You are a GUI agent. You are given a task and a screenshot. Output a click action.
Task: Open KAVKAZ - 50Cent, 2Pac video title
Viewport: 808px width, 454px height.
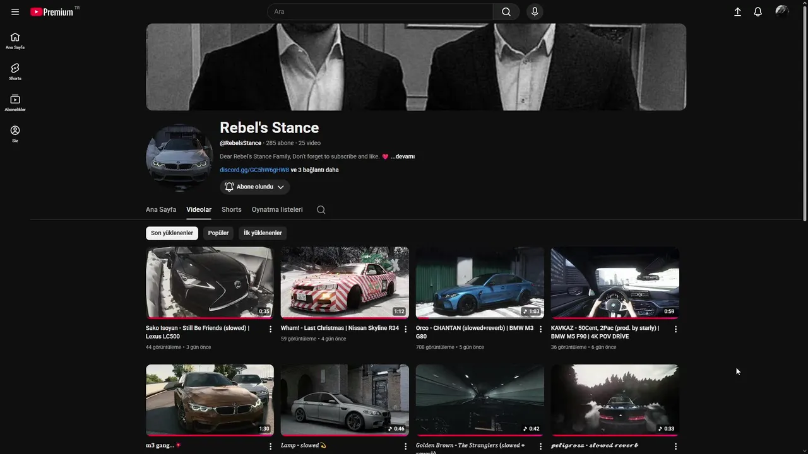click(605, 332)
